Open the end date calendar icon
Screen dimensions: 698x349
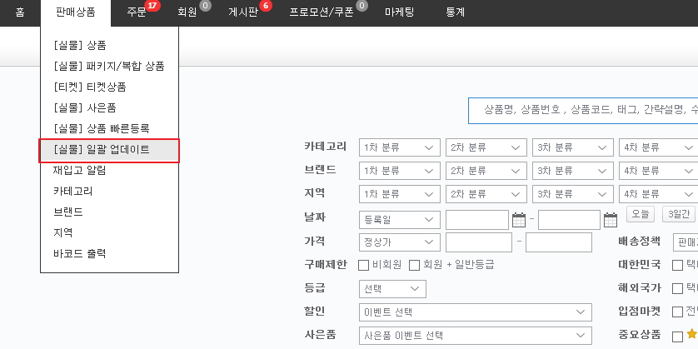(x=611, y=219)
